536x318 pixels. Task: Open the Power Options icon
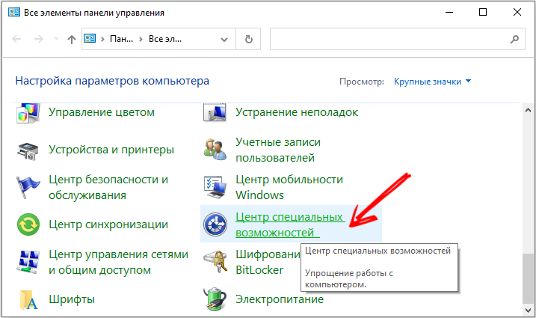pyautogui.click(x=215, y=300)
